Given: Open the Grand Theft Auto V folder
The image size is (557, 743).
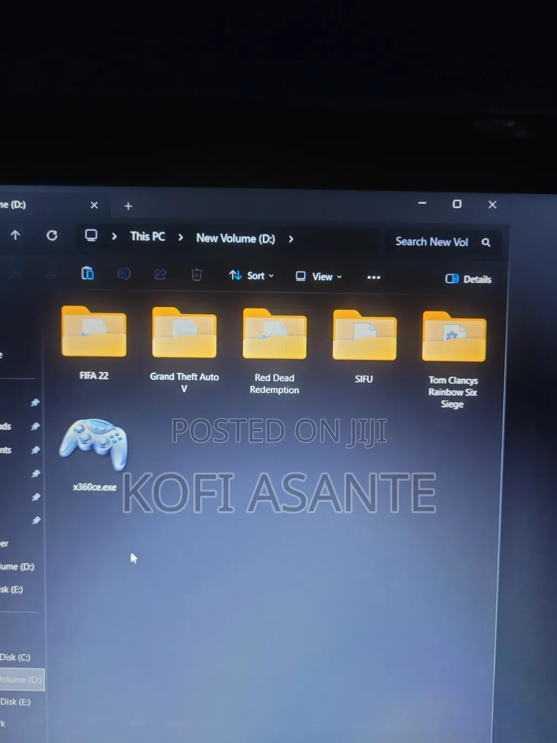Looking at the screenshot, I should tap(184, 349).
